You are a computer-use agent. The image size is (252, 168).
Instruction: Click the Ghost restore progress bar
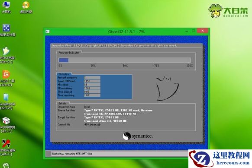pos(125,60)
